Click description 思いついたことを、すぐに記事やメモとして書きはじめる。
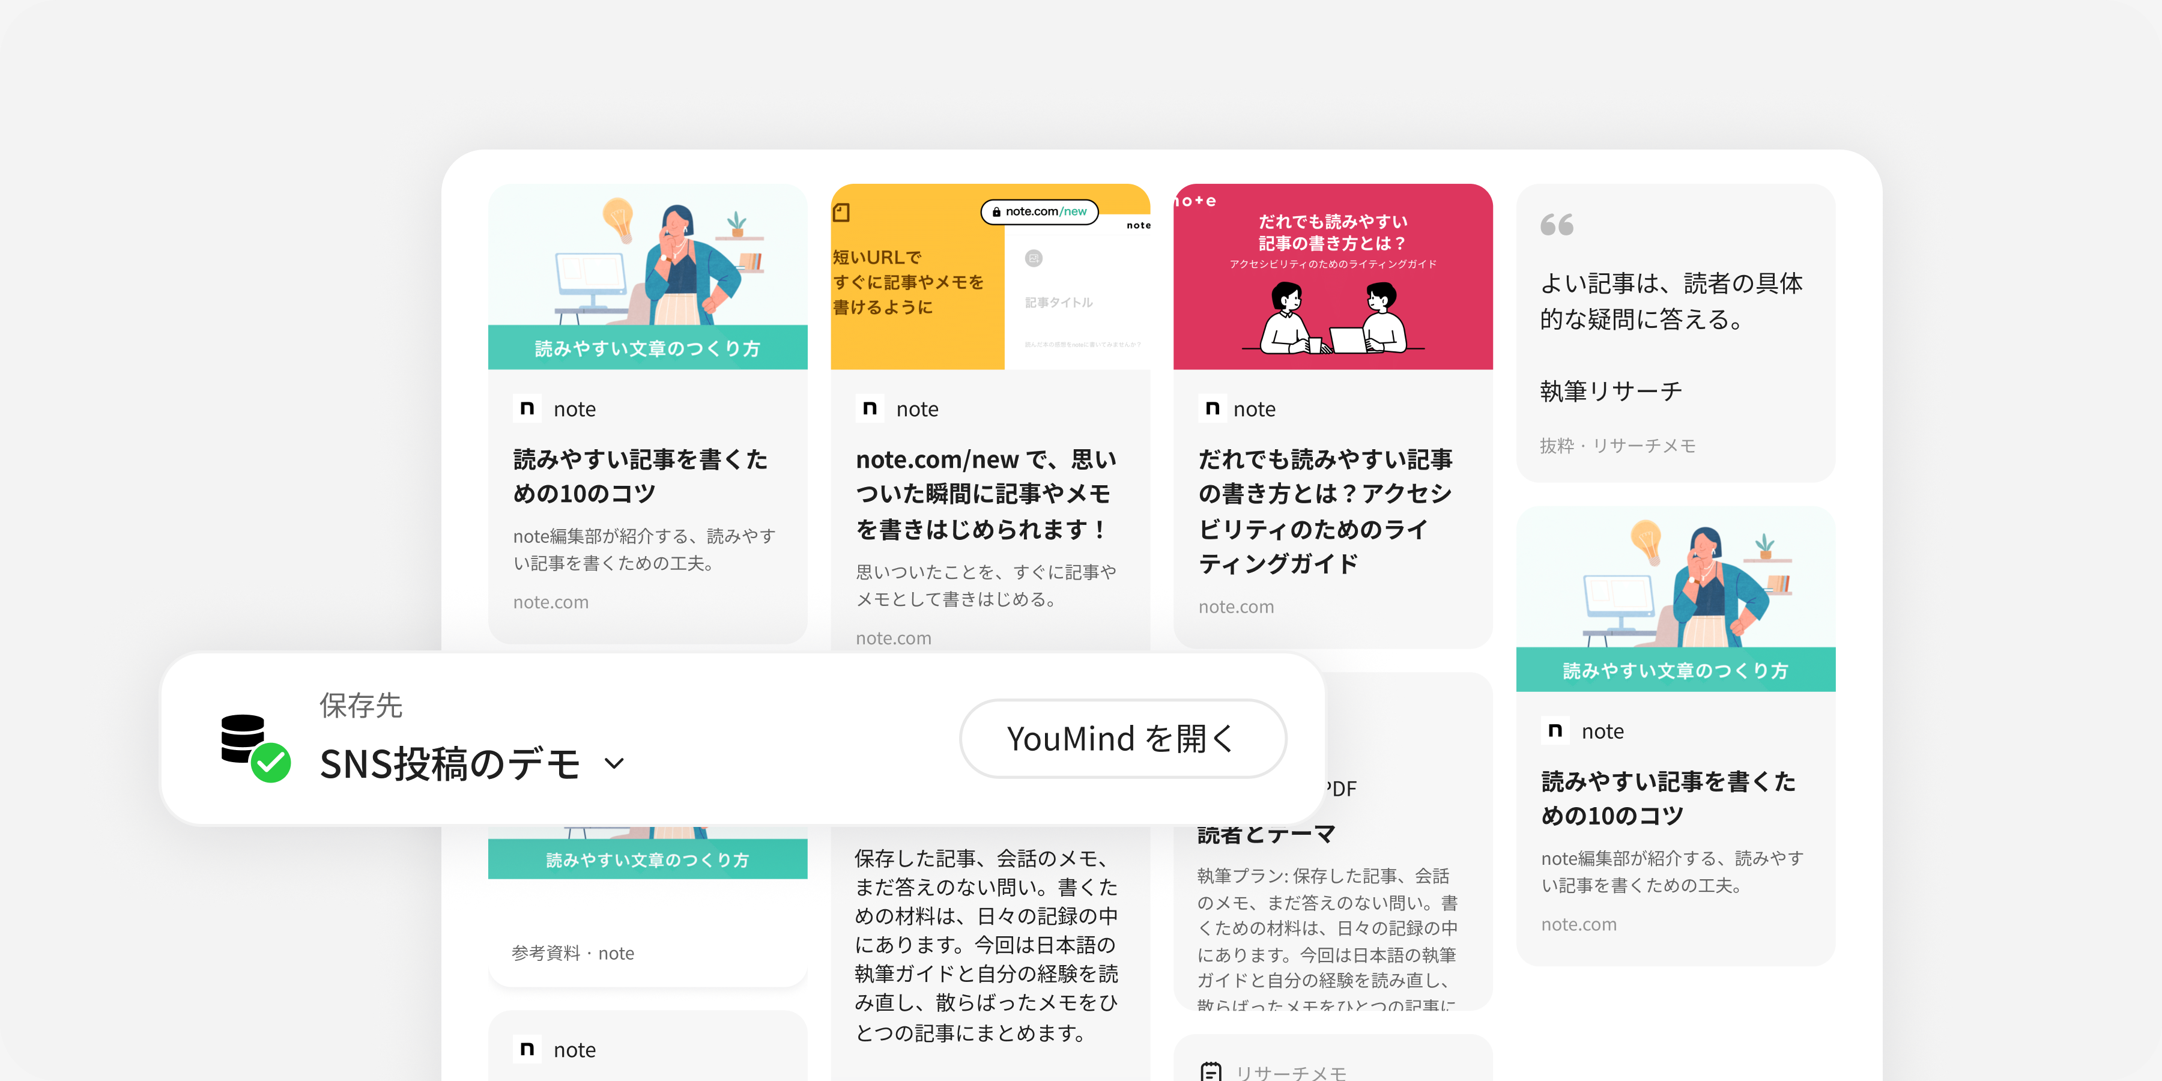Image resolution: width=2162 pixels, height=1081 pixels. [986, 586]
